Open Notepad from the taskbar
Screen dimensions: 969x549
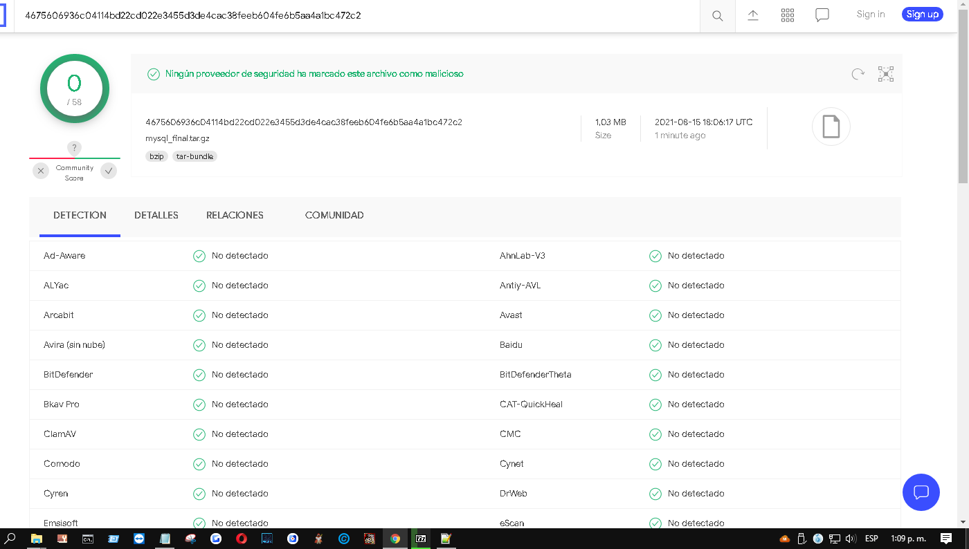[165, 539]
